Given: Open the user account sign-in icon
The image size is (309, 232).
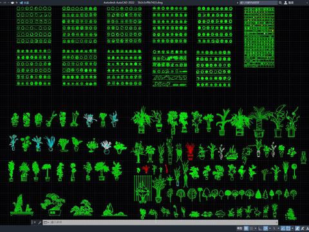Looking at the screenshot, I should click(x=286, y=3).
